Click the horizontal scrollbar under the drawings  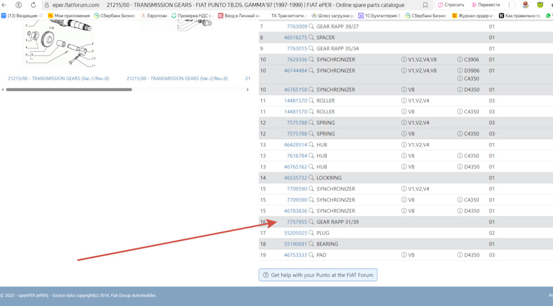[69, 90]
